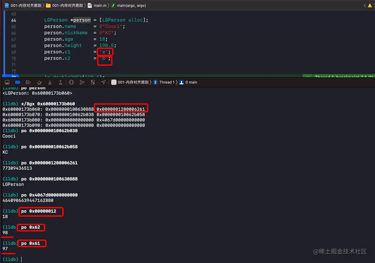Click the Step Over button
Screen dimensions: 375x263
[39, 83]
